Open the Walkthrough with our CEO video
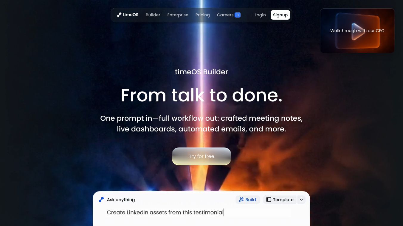 click(x=357, y=31)
